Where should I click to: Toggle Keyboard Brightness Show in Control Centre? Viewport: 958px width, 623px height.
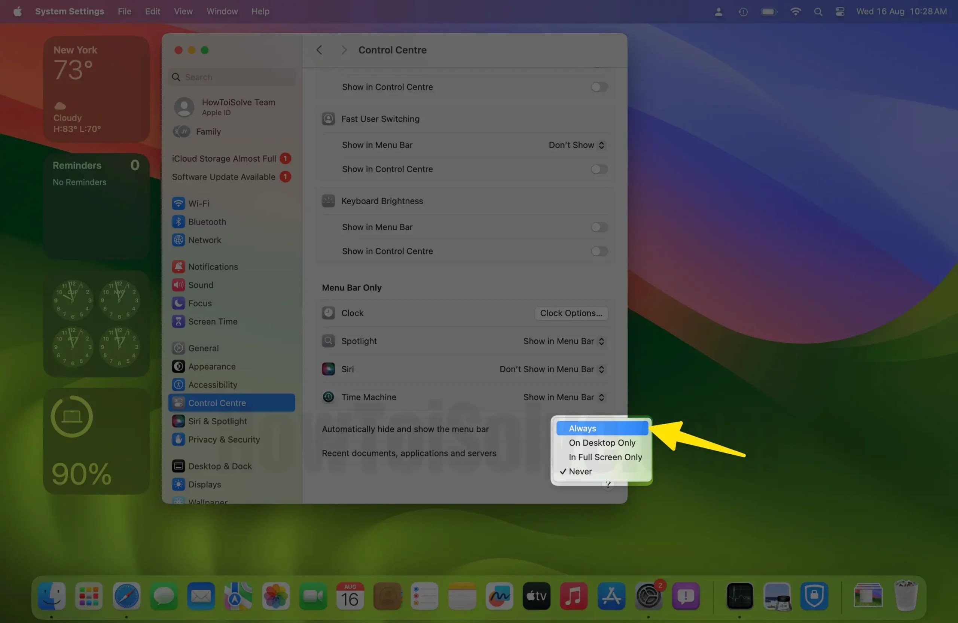(x=598, y=251)
